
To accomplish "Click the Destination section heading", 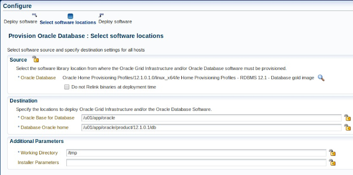I will point(23,101).
